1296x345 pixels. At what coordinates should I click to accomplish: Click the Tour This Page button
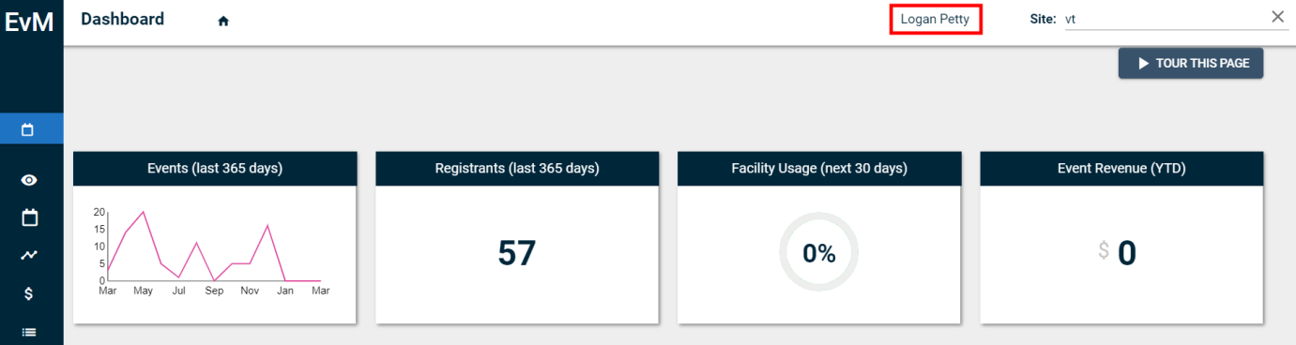tap(1191, 63)
